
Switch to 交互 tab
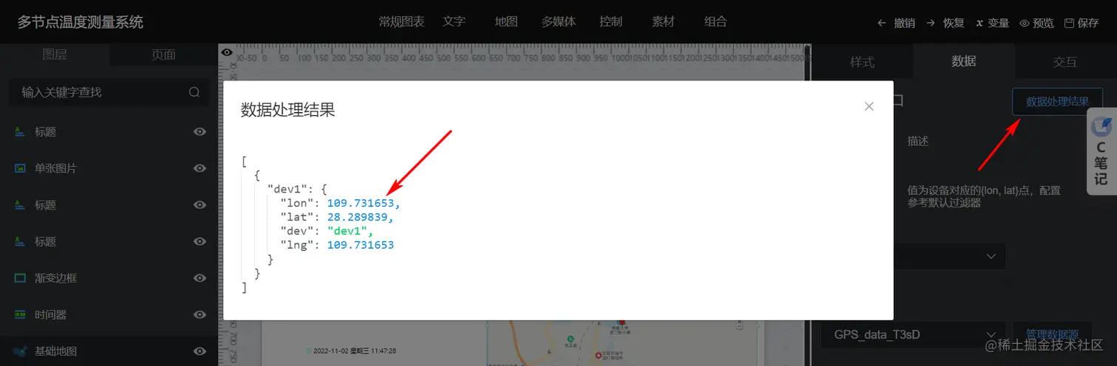[x=1065, y=62]
